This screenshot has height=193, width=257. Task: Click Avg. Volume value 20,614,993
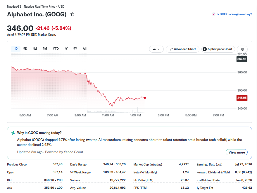[x=118, y=187]
